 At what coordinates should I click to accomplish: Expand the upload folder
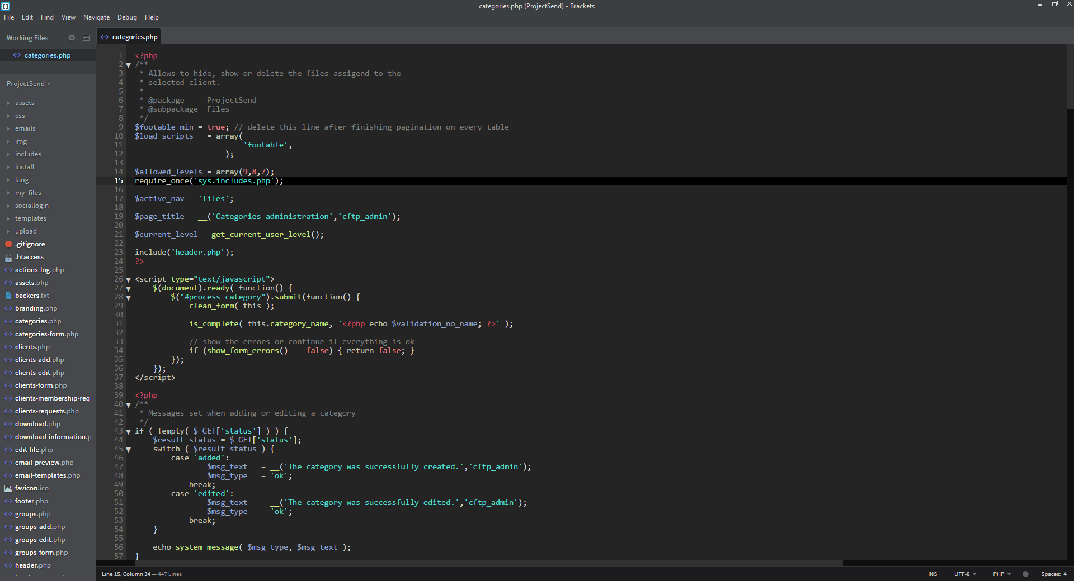click(x=8, y=231)
